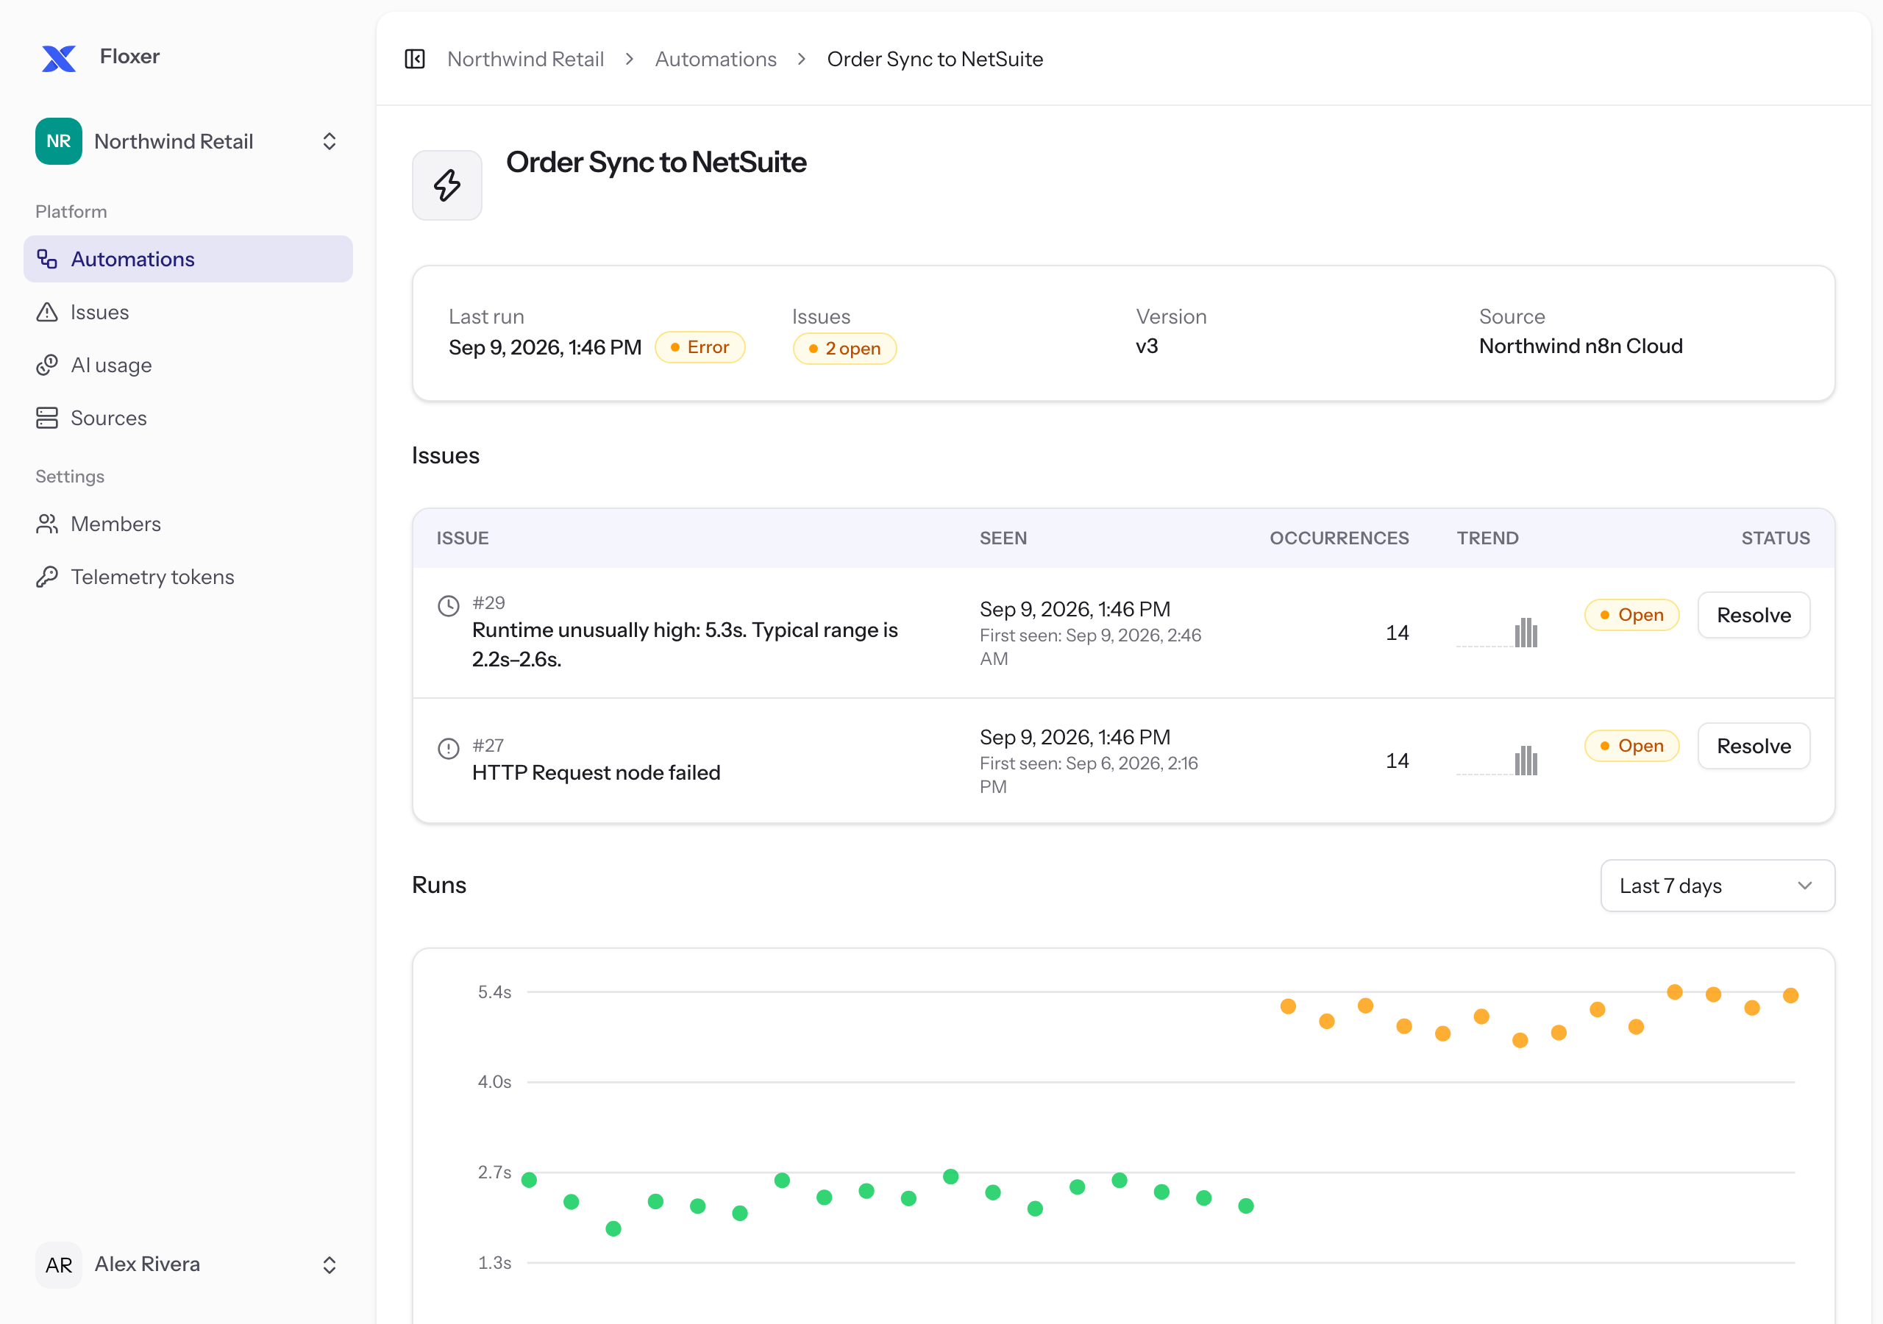The height and width of the screenshot is (1324, 1883).
Task: Go to Northwind Retail breadcrumb
Action: [526, 59]
